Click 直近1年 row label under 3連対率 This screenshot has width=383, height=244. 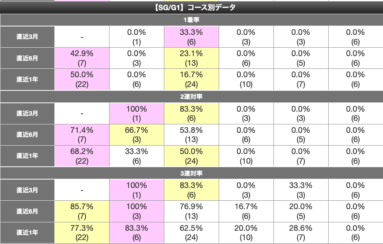[27, 233]
